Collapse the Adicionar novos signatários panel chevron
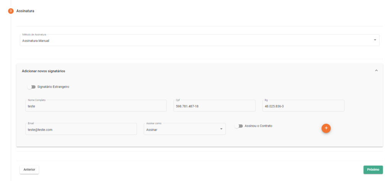The height and width of the screenshot is (181, 391). 376,71
